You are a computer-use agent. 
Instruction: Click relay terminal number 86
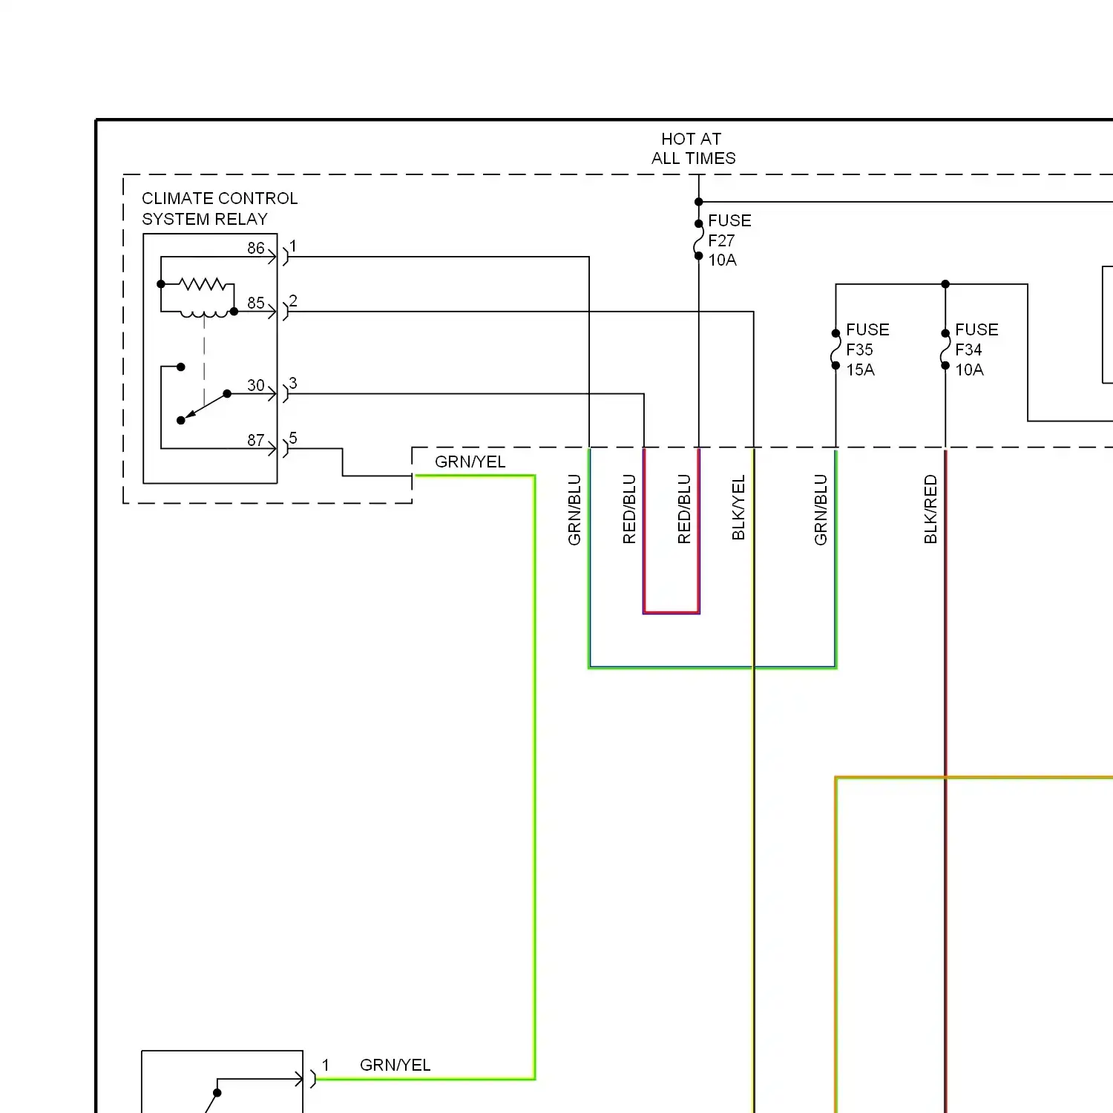(x=256, y=248)
